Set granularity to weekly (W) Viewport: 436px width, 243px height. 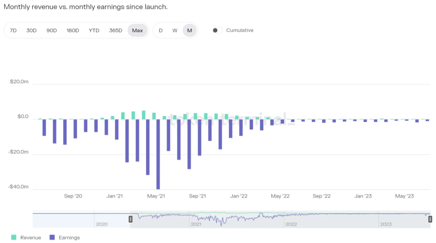[175, 30]
